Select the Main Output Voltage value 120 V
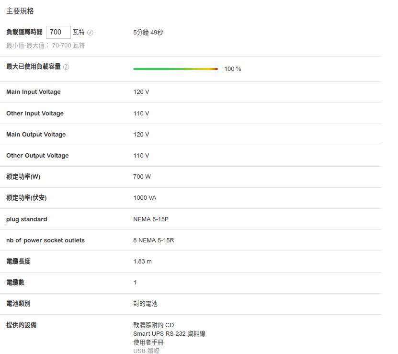This screenshot has height=354, width=398. tap(141, 135)
